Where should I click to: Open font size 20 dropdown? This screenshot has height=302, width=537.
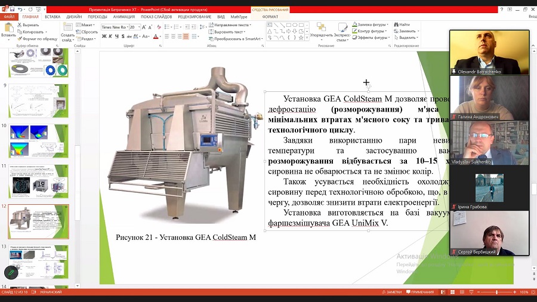pos(139,27)
